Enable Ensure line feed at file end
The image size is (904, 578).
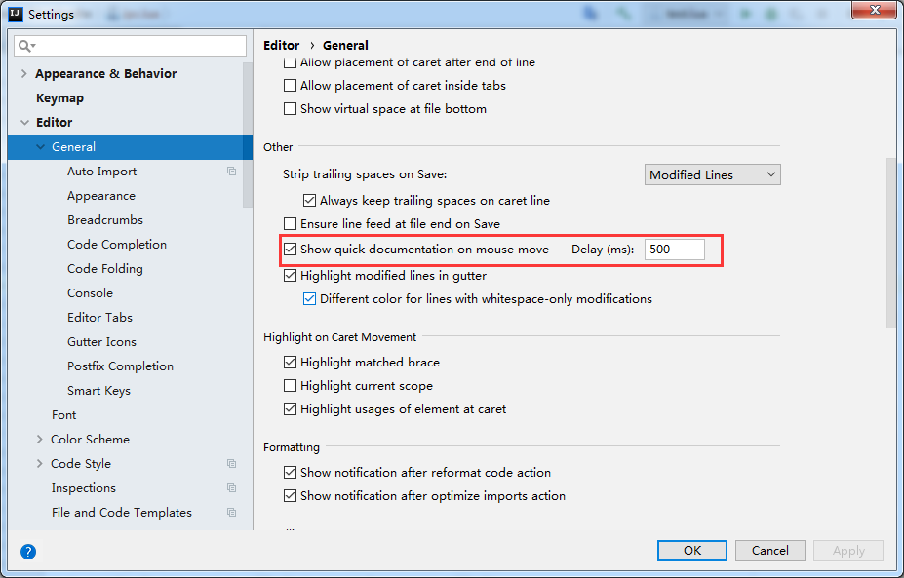[290, 224]
